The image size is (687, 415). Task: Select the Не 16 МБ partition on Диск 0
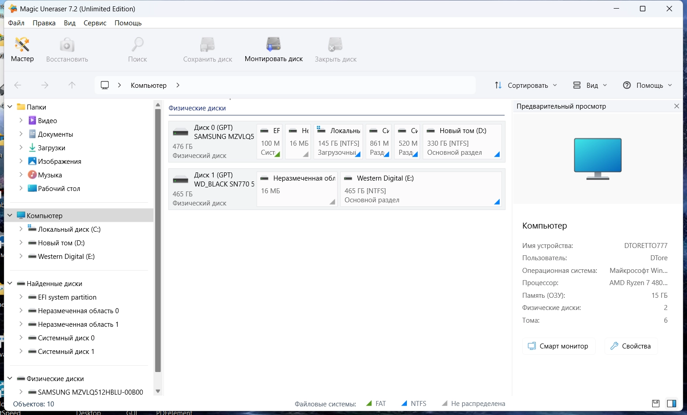point(298,142)
